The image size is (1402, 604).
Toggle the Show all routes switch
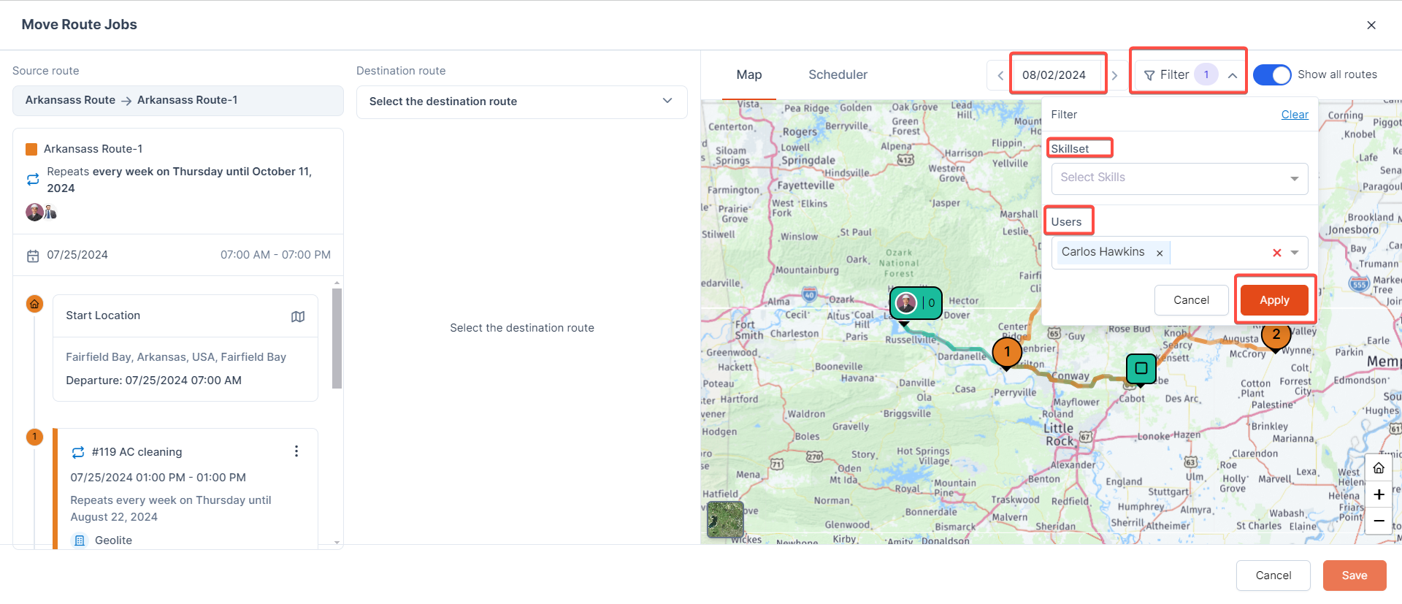[x=1272, y=74]
